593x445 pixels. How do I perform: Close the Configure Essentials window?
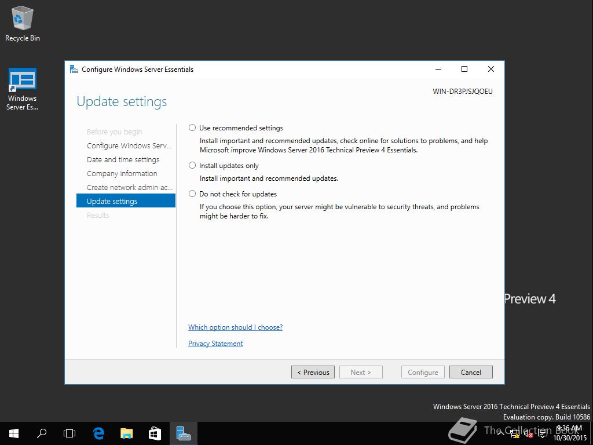tap(491, 69)
